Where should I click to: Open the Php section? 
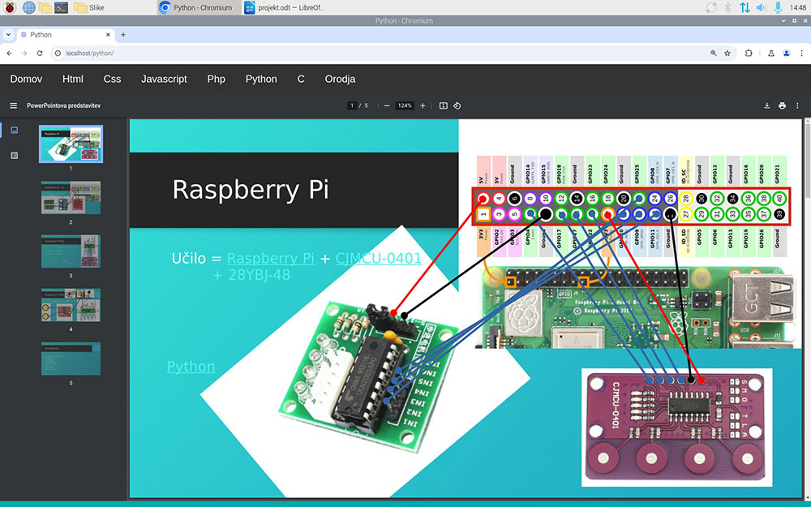[x=217, y=79]
